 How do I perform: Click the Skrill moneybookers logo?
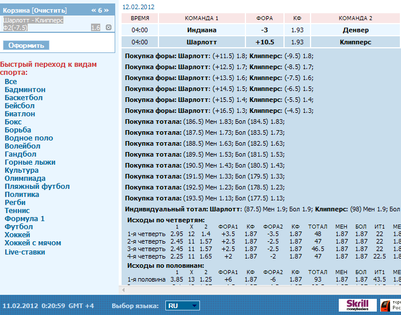click(x=358, y=305)
